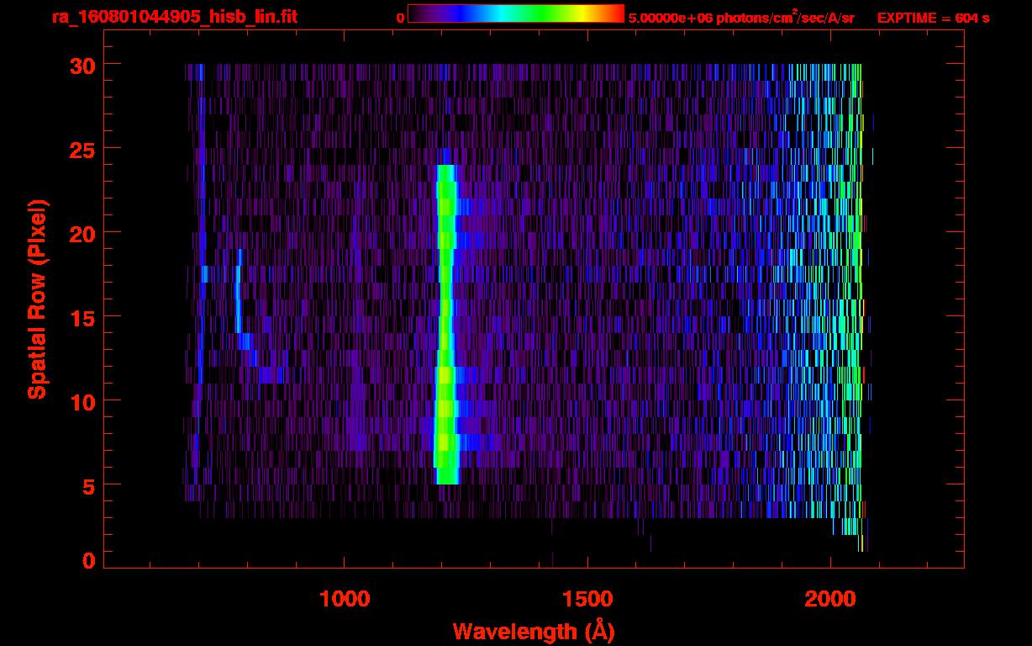Click the filename ra_160801044905_hisb_lin.fit
Viewport: 1032px width, 646px height.
[x=174, y=18]
